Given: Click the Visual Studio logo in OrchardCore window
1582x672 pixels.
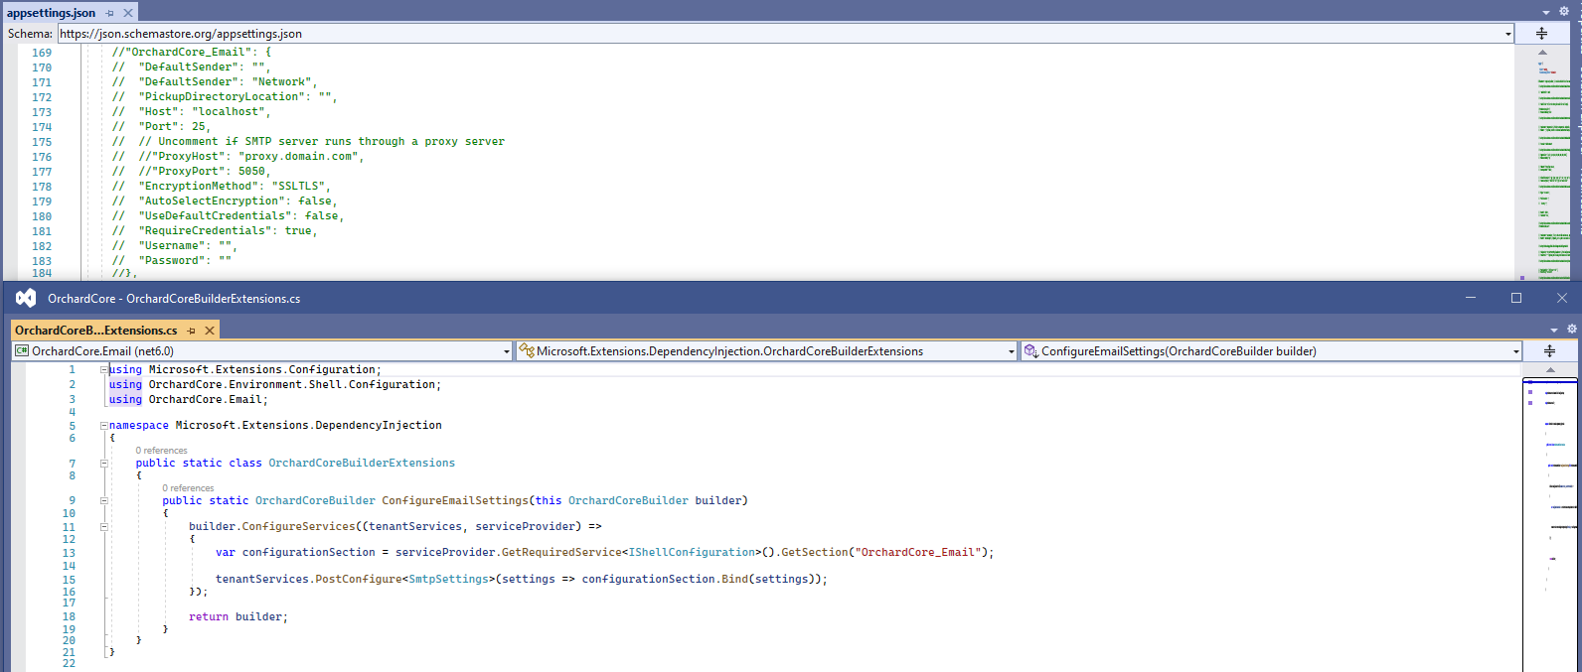Looking at the screenshot, I should 26,298.
